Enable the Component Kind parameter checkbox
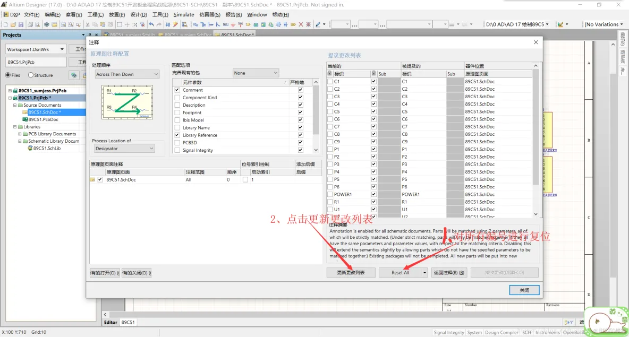629x337 pixels. (177, 97)
